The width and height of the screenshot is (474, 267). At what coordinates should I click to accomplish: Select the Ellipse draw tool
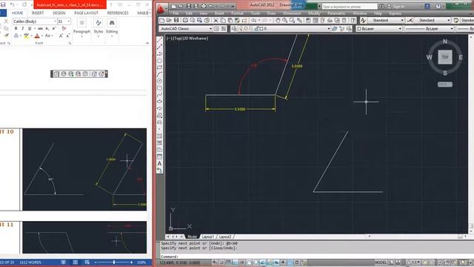tap(159, 102)
